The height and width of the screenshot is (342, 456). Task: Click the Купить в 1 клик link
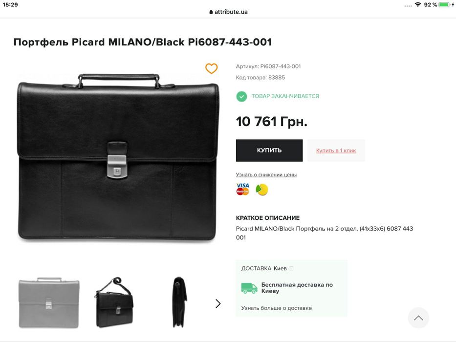pos(336,150)
